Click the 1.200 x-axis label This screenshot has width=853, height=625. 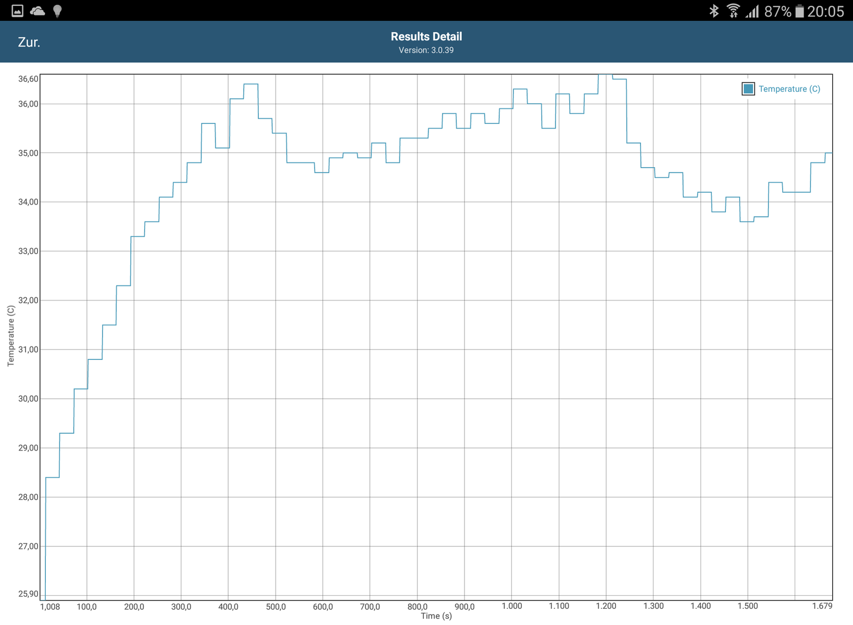click(606, 606)
